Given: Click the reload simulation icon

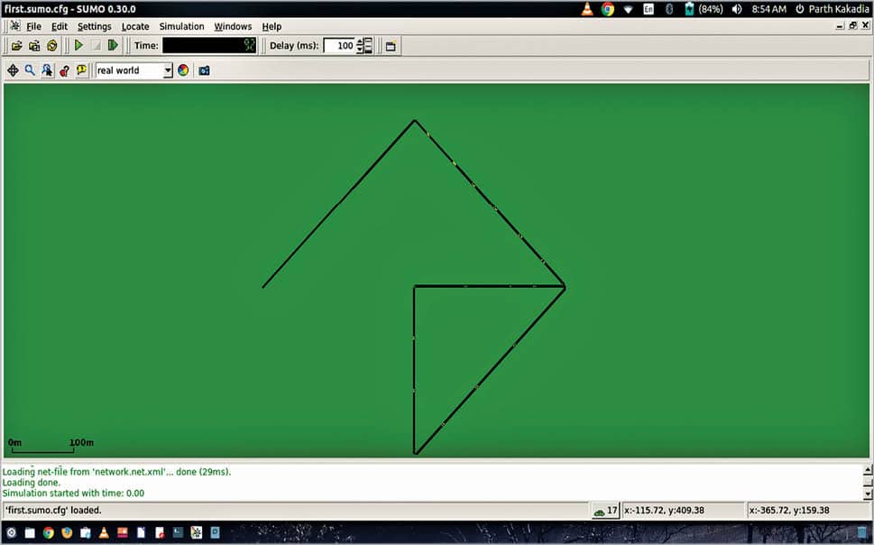Looking at the screenshot, I should 52,46.
